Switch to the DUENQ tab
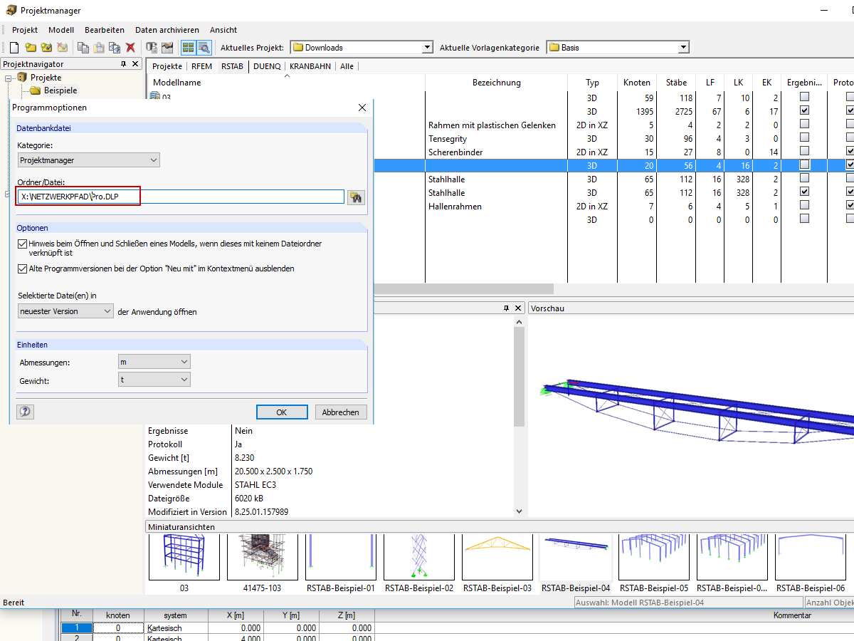Image resolution: width=854 pixels, height=641 pixels. pyautogui.click(x=267, y=66)
